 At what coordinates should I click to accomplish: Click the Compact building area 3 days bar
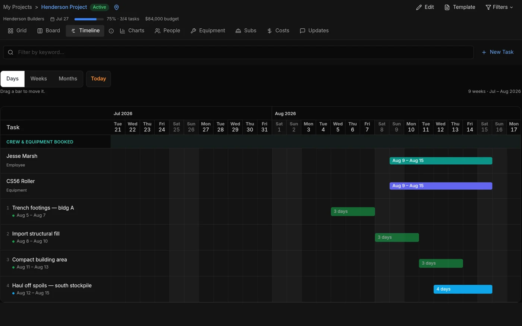(x=441, y=263)
